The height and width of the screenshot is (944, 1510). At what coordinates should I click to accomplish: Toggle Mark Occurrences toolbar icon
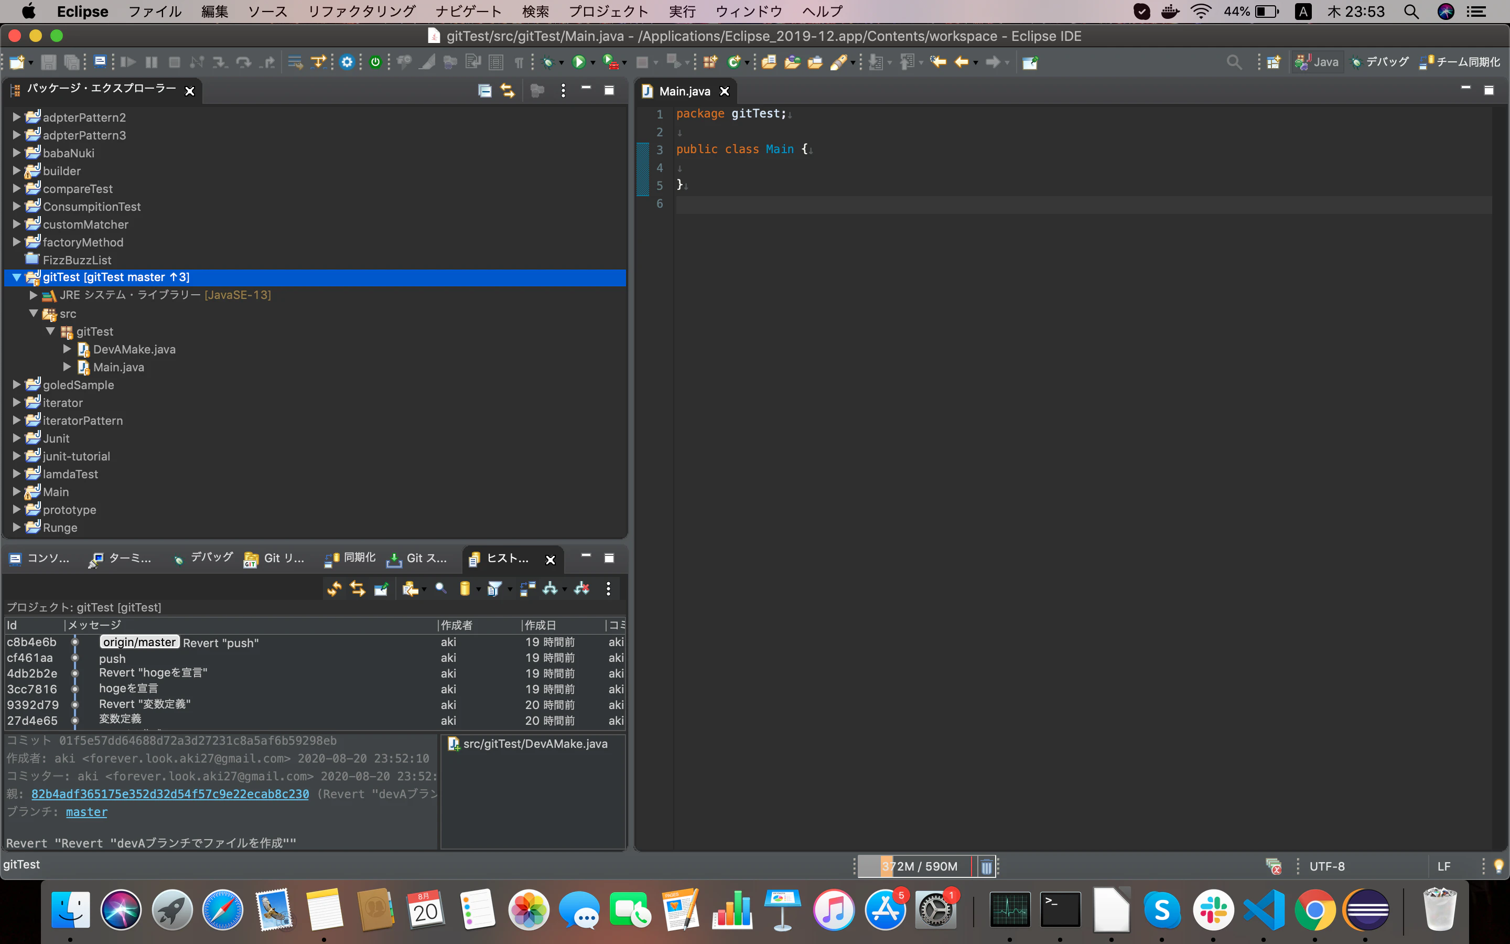(427, 62)
